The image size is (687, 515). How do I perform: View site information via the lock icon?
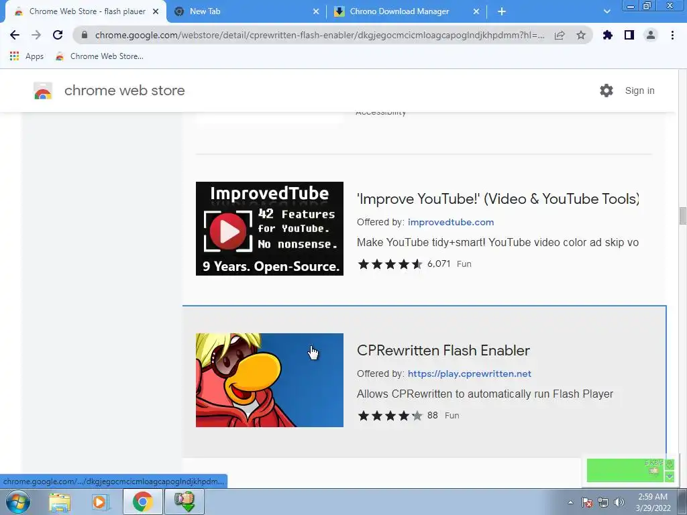click(x=85, y=35)
